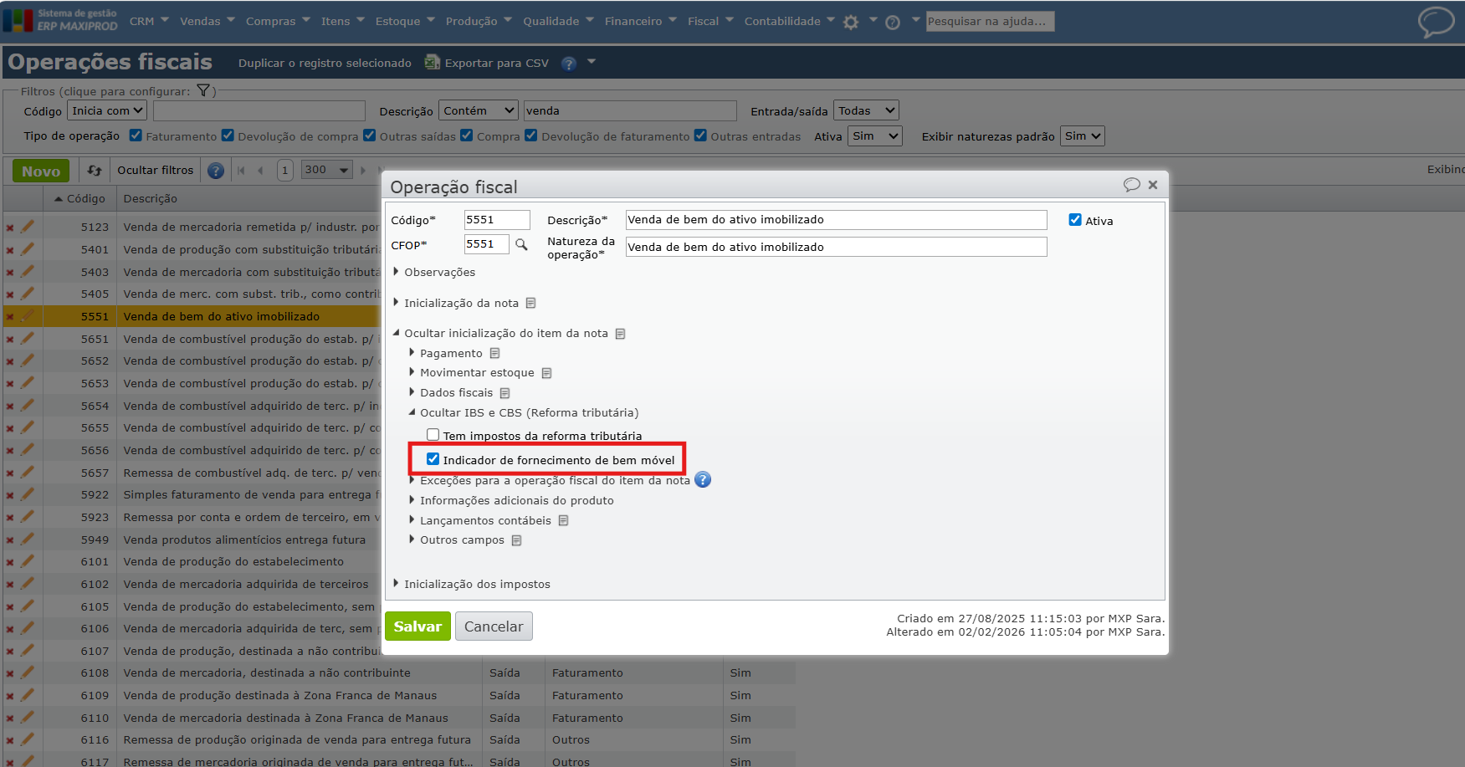1465x767 pixels.
Task: Click the document icon beside Dados fiscais
Action: [x=505, y=393]
